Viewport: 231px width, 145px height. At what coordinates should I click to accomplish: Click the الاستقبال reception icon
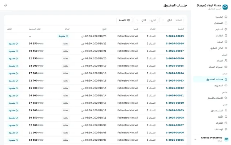coord(226,23)
